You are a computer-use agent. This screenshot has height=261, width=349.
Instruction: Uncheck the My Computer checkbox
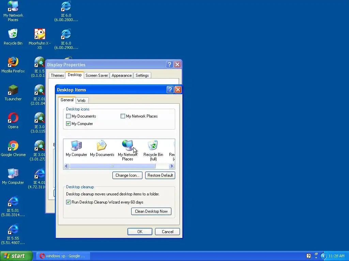68,124
